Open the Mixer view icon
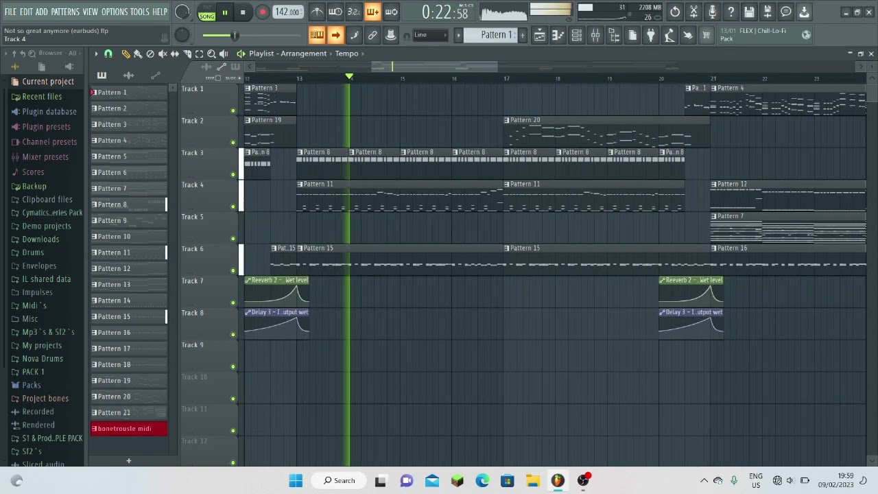 [x=595, y=35]
